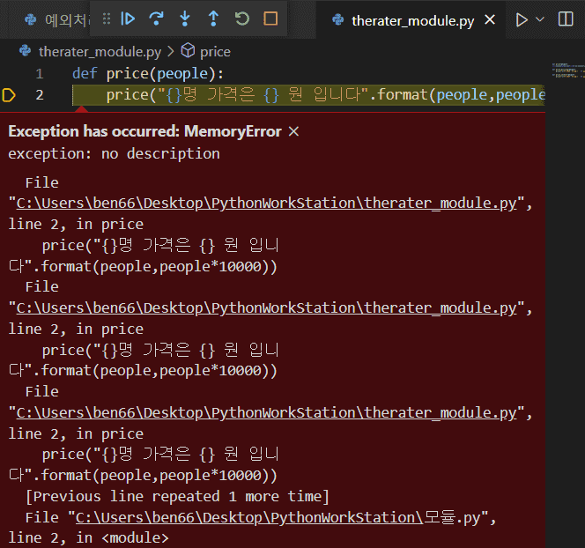This screenshot has width=585, height=548.
Task: Split the editor to the right
Action: pyautogui.click(x=566, y=19)
